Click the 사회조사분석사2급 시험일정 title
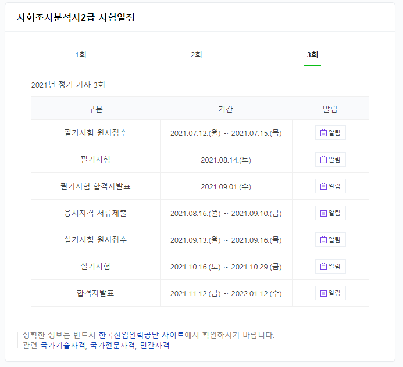Screen dimensions: 403x367 pos(76,17)
